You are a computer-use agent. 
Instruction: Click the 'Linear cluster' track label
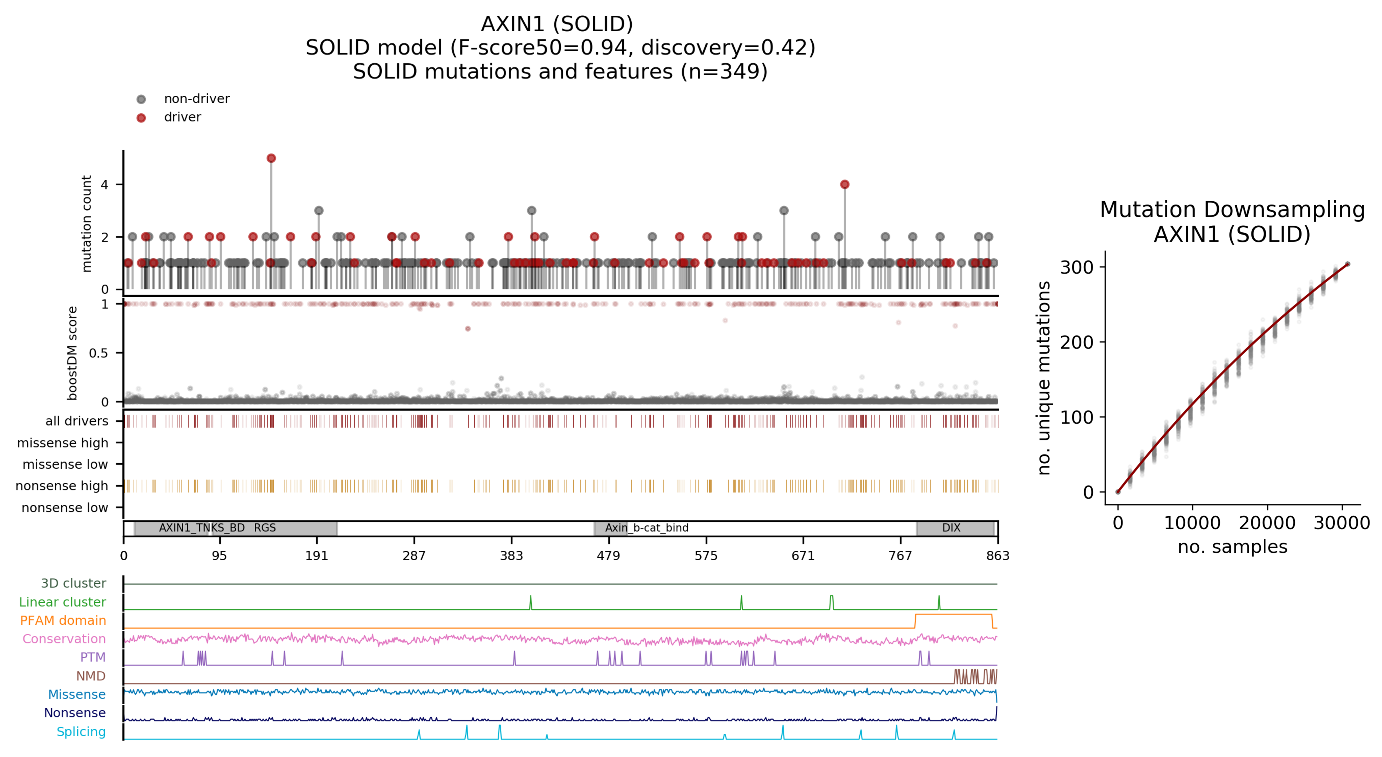click(62, 602)
